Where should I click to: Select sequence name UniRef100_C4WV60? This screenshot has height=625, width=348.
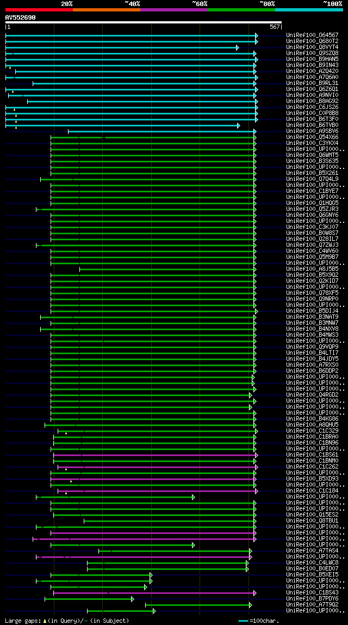pyautogui.click(x=312, y=251)
